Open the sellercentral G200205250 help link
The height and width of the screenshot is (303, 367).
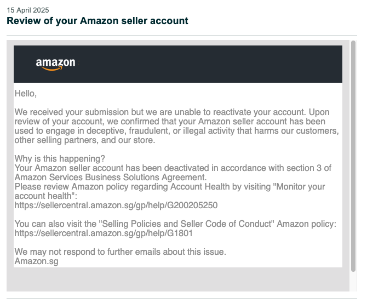tap(116, 205)
